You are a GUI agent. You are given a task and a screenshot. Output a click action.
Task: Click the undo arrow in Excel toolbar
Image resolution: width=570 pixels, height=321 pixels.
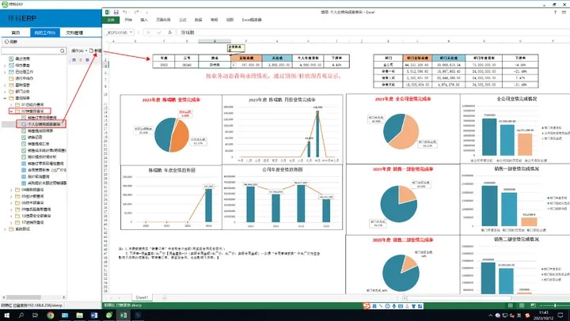(126, 13)
